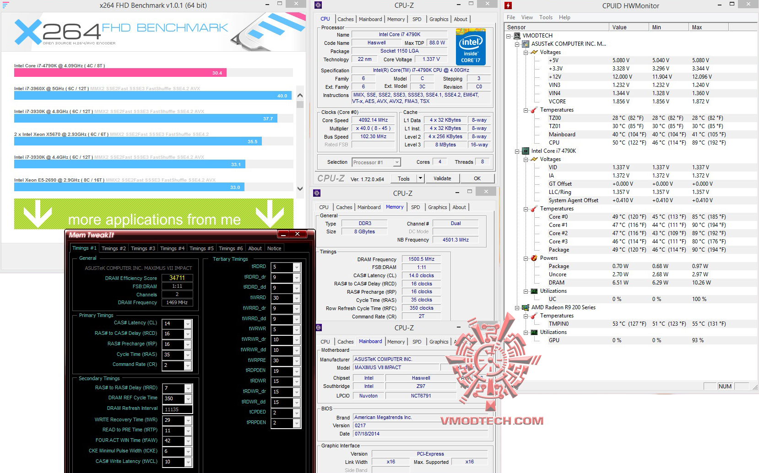This screenshot has width=759, height=473.
Task: Click the DRAM Efficiency Score value 34711
Action: pyautogui.click(x=177, y=278)
